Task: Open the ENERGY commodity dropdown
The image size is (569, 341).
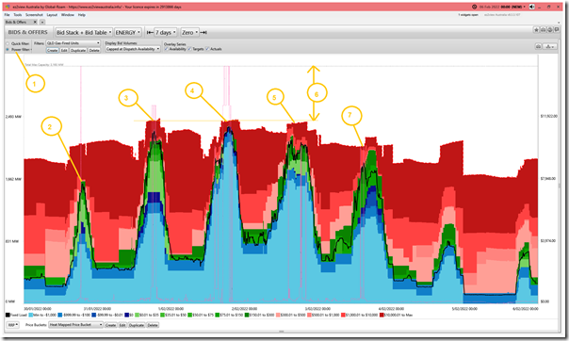Action: [128, 32]
